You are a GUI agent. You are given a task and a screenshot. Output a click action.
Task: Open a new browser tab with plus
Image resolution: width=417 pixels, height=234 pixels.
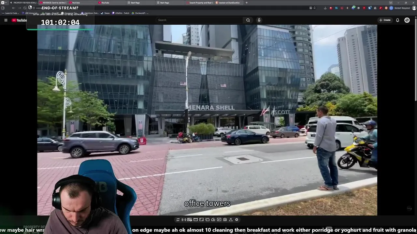(x=247, y=3)
